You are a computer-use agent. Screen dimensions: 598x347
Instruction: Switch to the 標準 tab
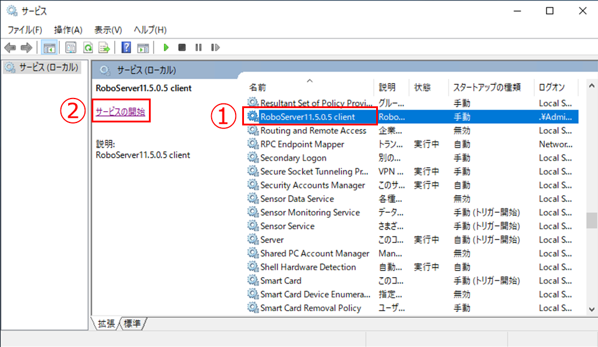pyautogui.click(x=132, y=323)
